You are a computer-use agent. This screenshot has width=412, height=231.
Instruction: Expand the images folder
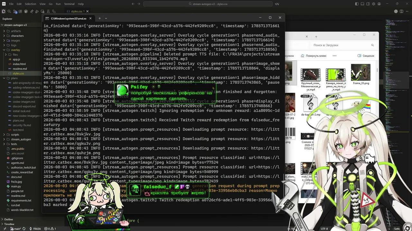(x=21, y=40)
